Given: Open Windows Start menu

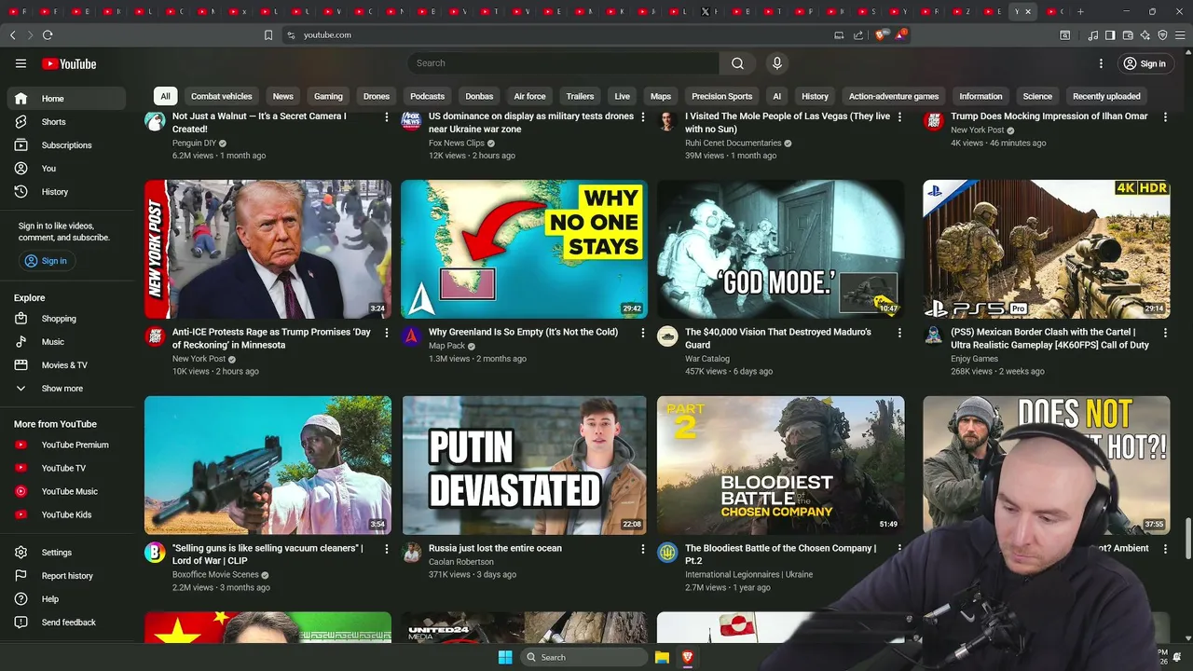Looking at the screenshot, I should point(505,657).
